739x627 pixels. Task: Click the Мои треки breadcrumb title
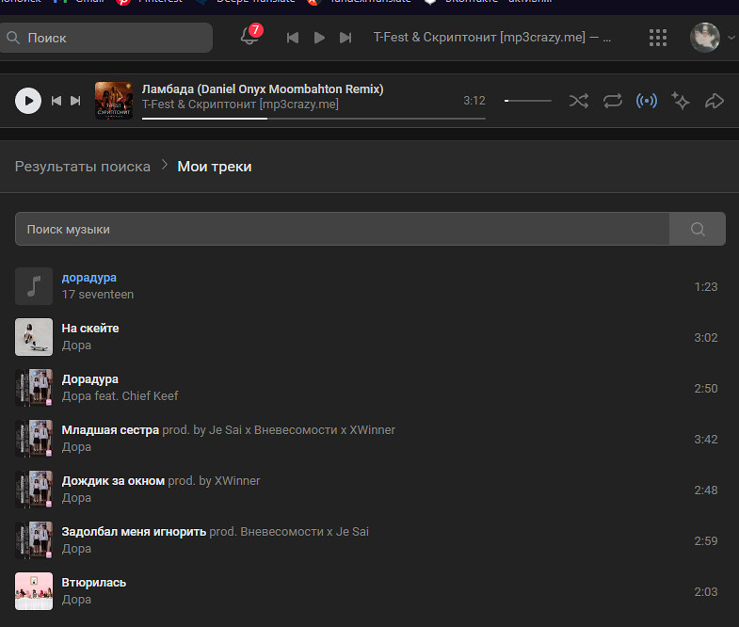click(x=215, y=167)
